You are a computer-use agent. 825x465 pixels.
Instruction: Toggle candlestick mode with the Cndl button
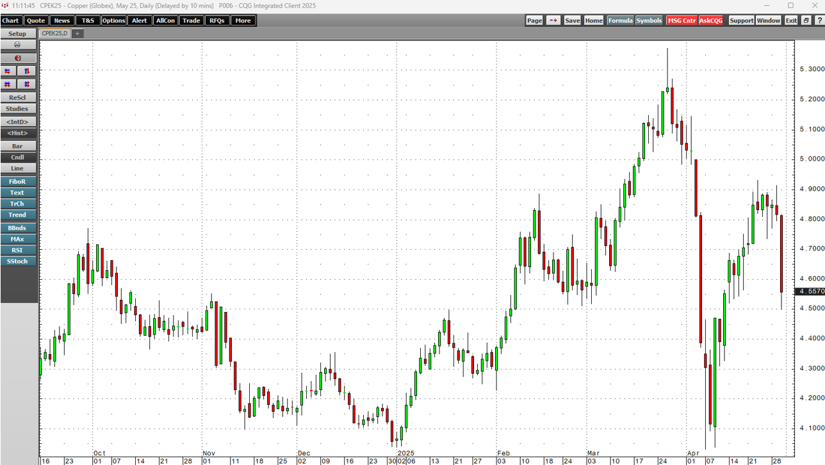coord(18,157)
